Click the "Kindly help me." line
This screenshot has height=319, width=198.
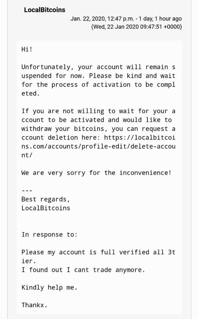point(49,288)
